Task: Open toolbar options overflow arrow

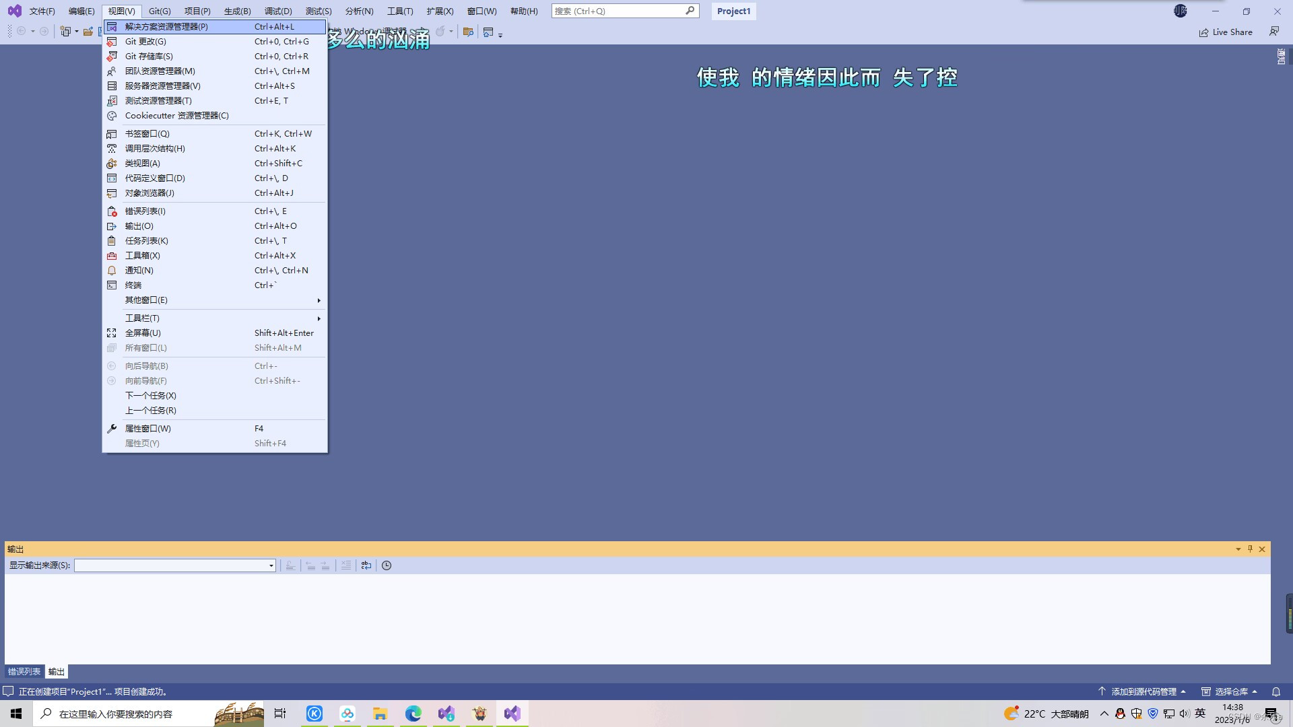Action: click(x=500, y=35)
